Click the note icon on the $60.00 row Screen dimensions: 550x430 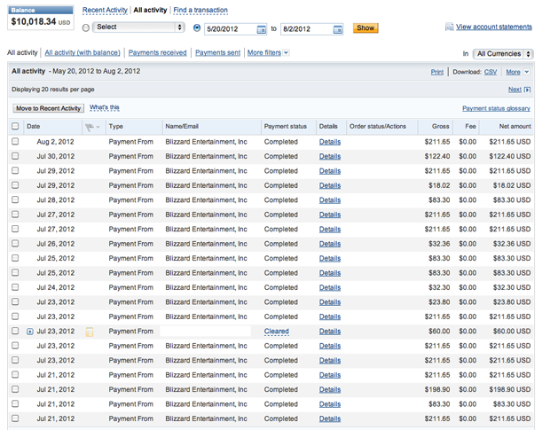pos(90,332)
